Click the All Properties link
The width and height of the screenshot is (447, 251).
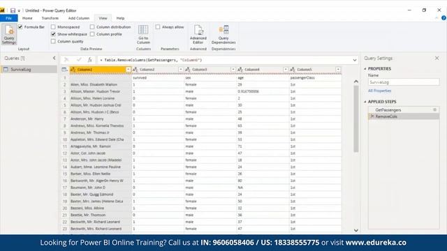point(380,91)
